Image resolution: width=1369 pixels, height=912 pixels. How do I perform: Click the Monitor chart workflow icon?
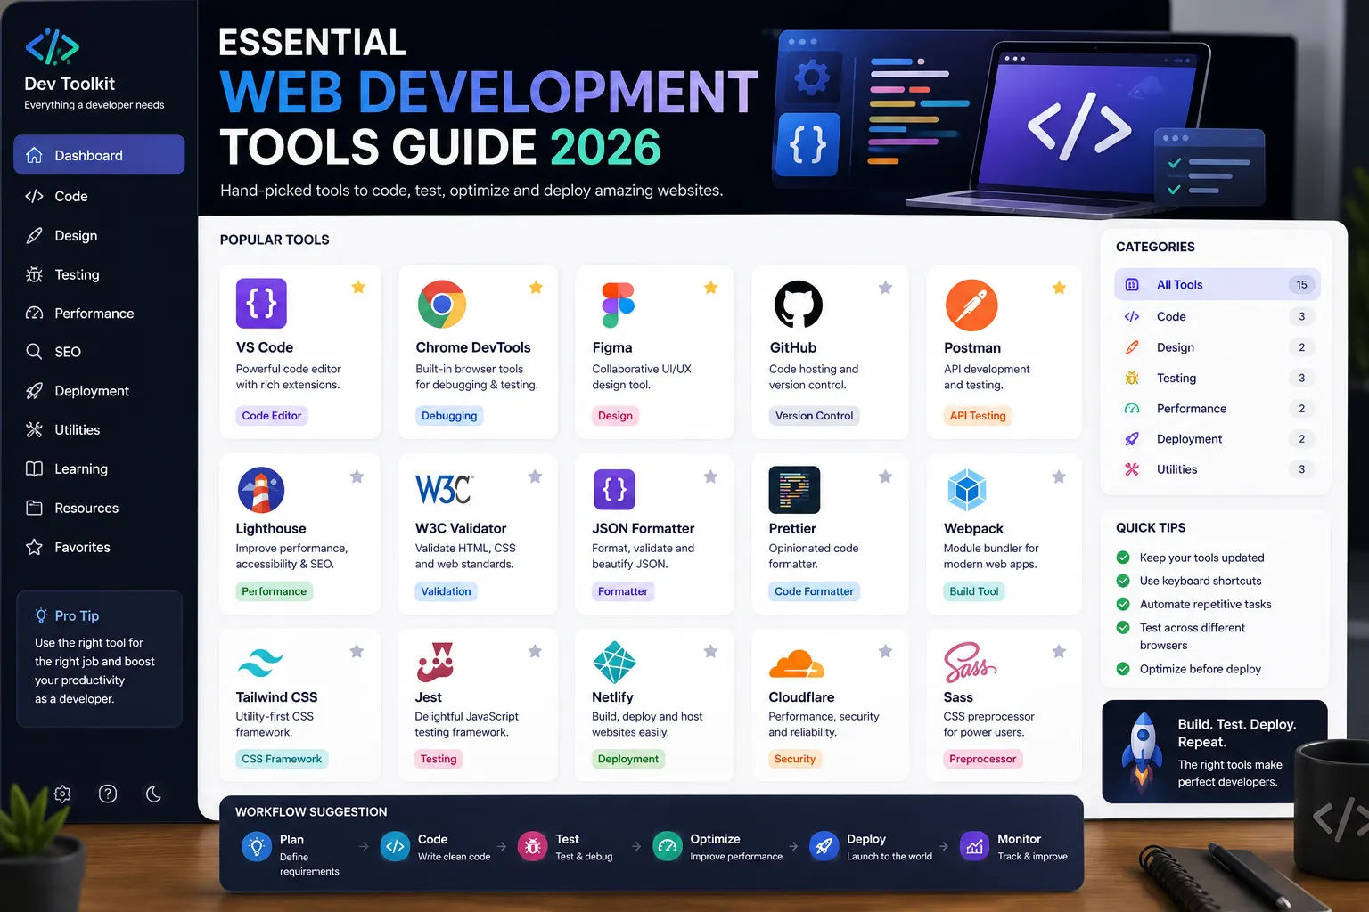[974, 846]
